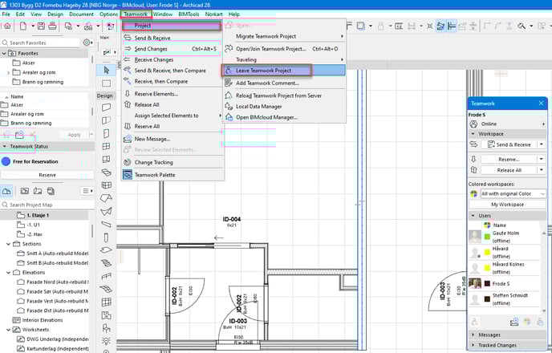Click the Send & Receive arrows icon in the Workspace section
Image resolution: width=552 pixels, height=353 pixels.
[x=473, y=144]
